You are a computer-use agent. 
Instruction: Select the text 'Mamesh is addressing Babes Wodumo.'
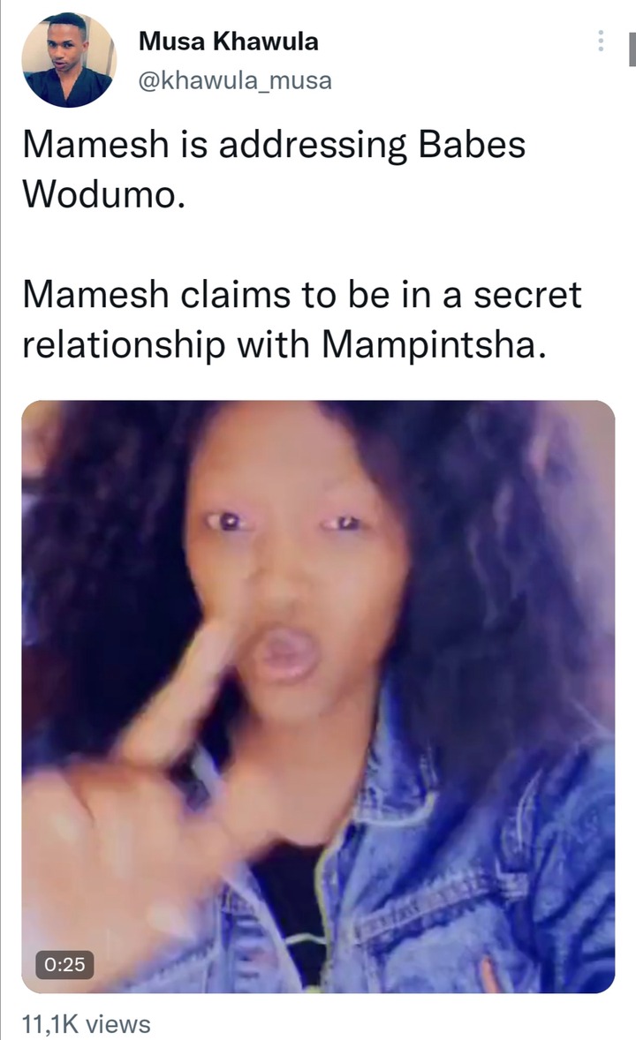(x=274, y=170)
